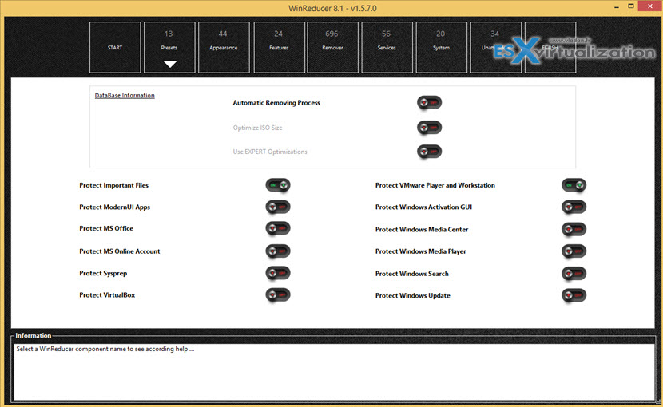Toggle Use EXPERT Optimizations switch
The width and height of the screenshot is (663, 407).
coord(429,152)
